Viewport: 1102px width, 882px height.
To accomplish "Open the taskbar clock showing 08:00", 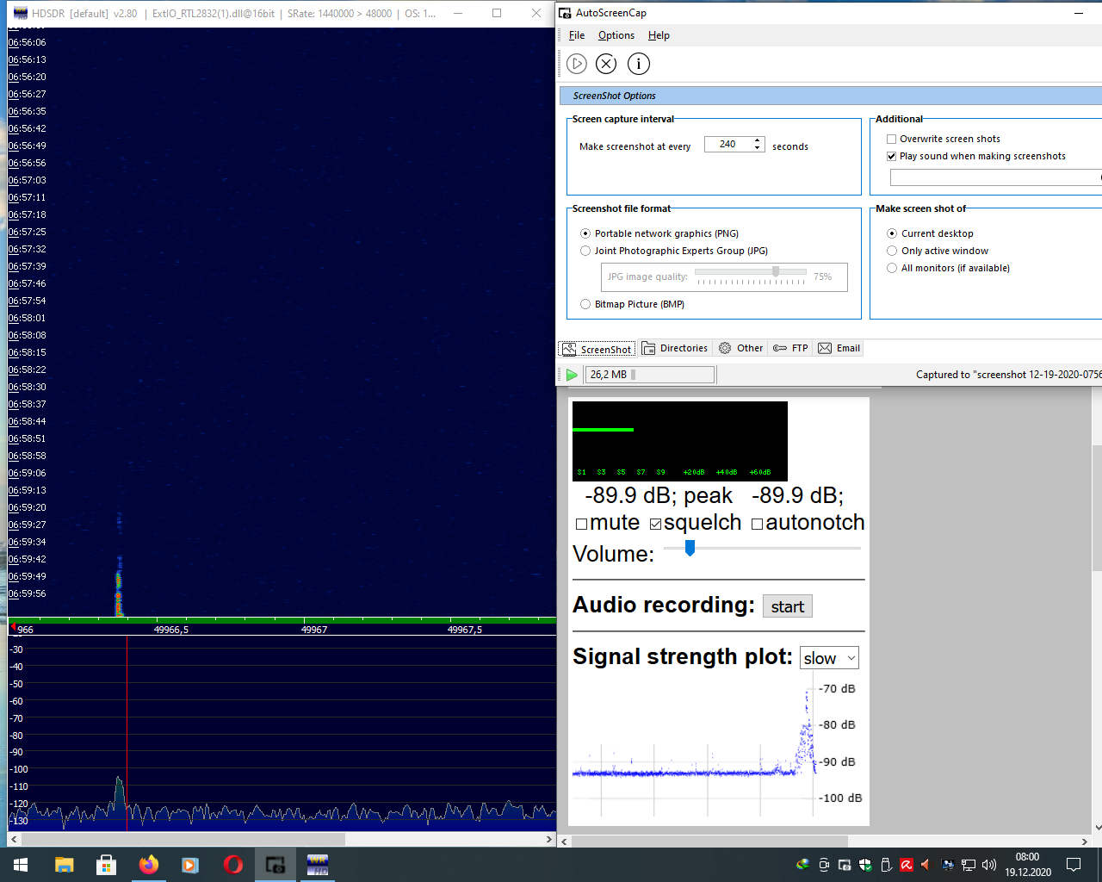I will (1028, 865).
